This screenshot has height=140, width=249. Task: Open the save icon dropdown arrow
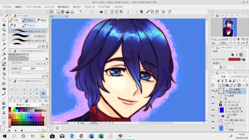[75, 12]
